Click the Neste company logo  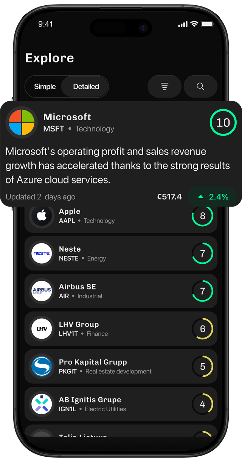[41, 253]
